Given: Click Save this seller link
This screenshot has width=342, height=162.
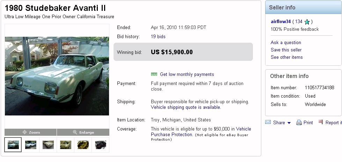Looking at the screenshot, I should pyautogui.click(x=286, y=50).
